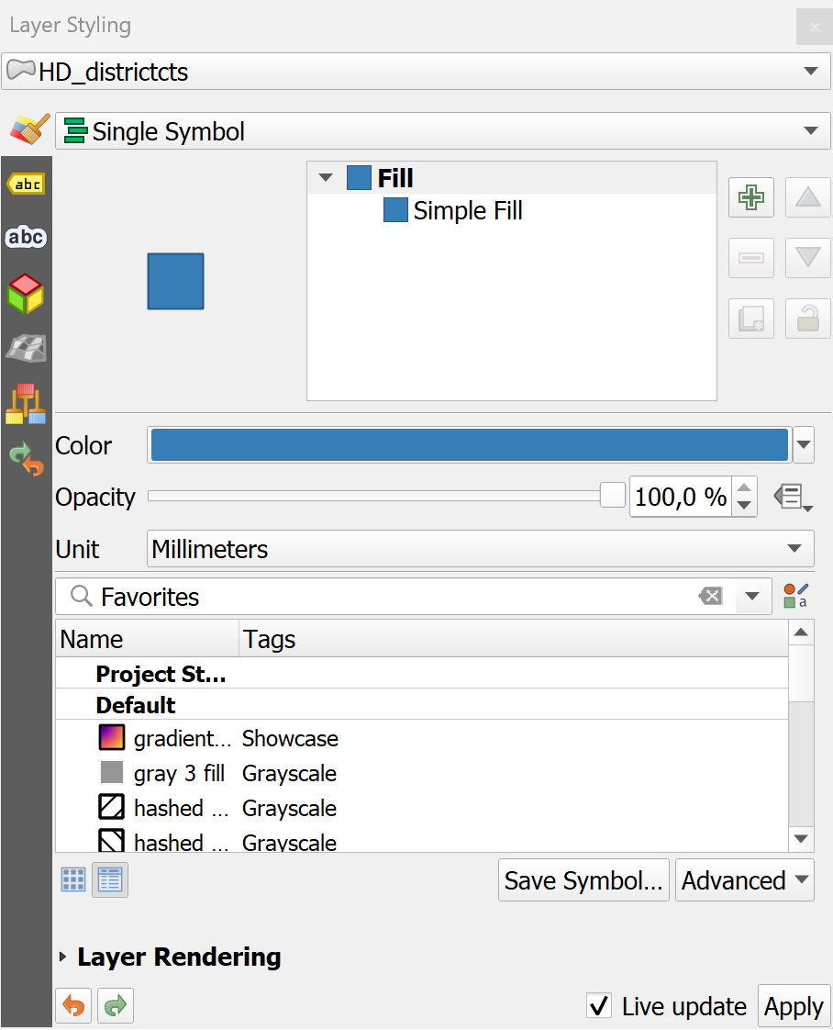Image resolution: width=833 pixels, height=1030 pixels.
Task: Open the History tab in sidebar
Action: pyautogui.click(x=26, y=459)
